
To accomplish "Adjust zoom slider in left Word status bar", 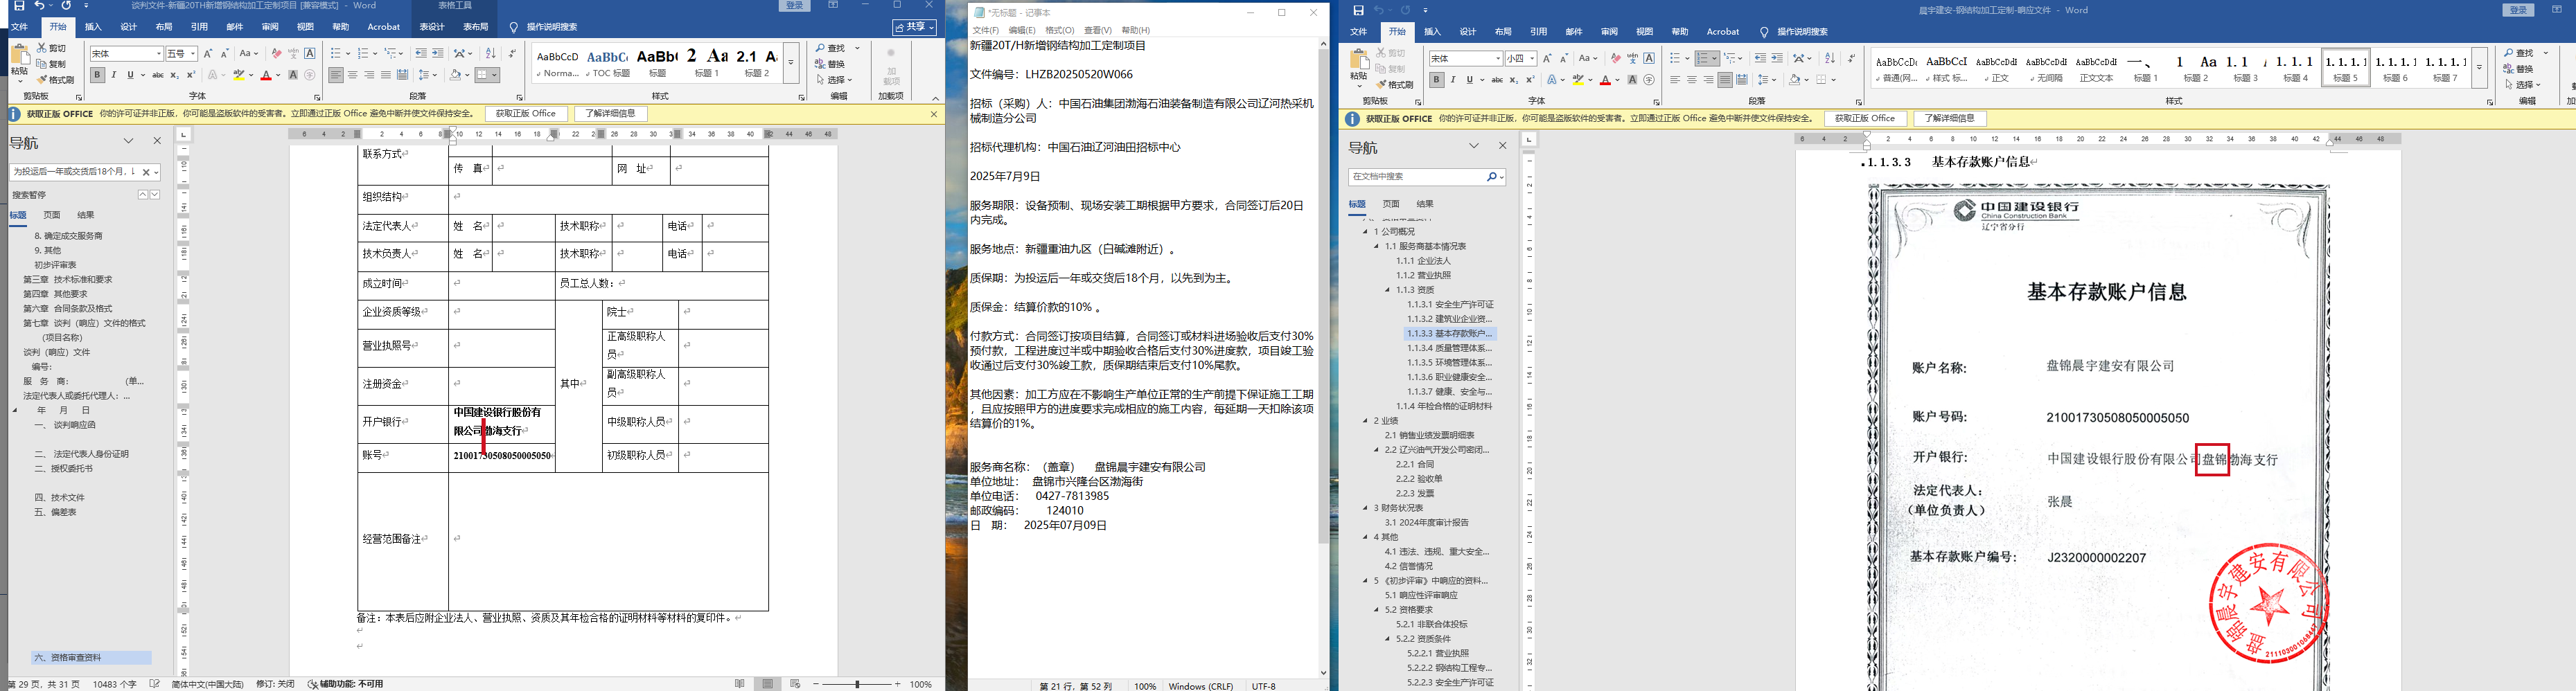I will pyautogui.click(x=857, y=684).
